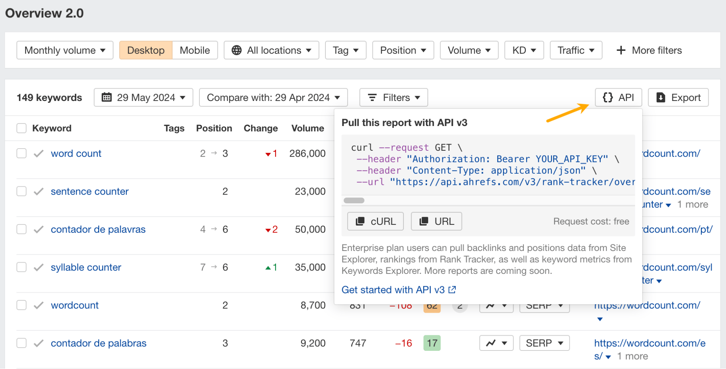The width and height of the screenshot is (726, 369).
Task: Copy the request with the cURL button
Action: 375,221
